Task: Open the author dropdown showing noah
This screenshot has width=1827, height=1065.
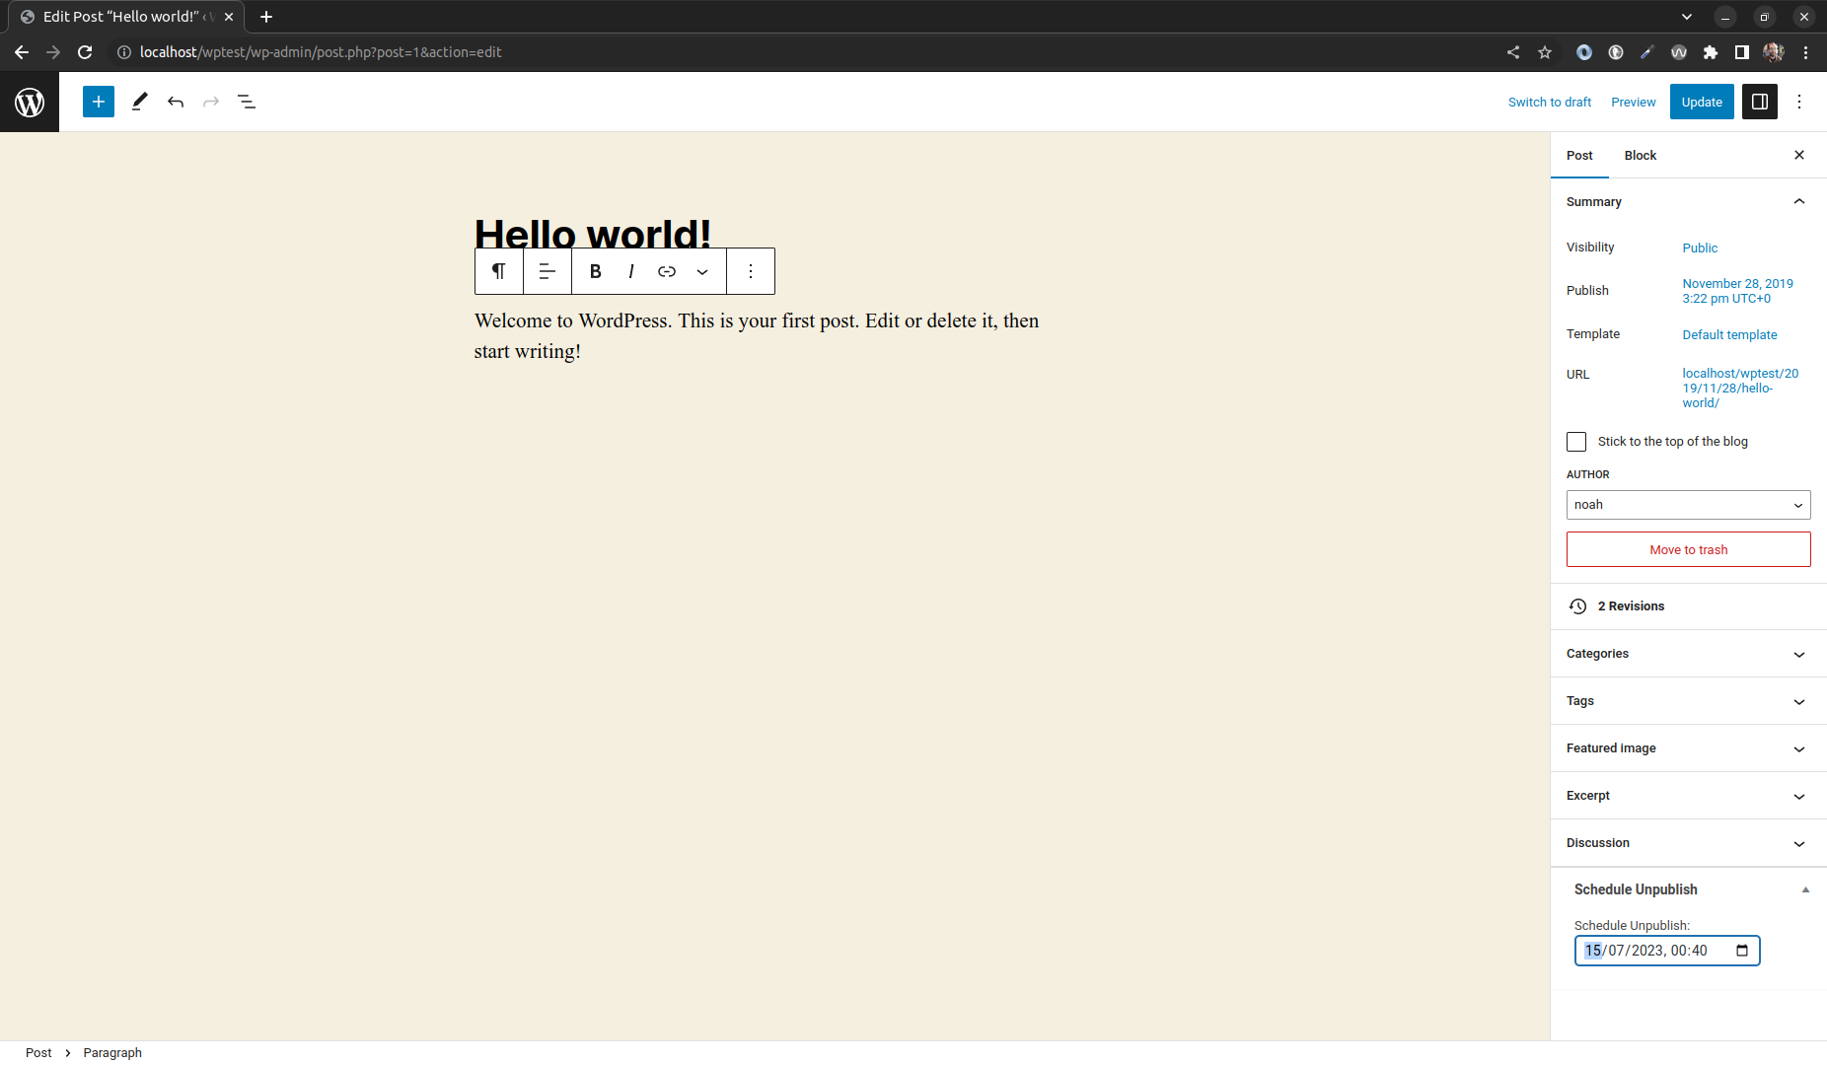Action: (1689, 505)
